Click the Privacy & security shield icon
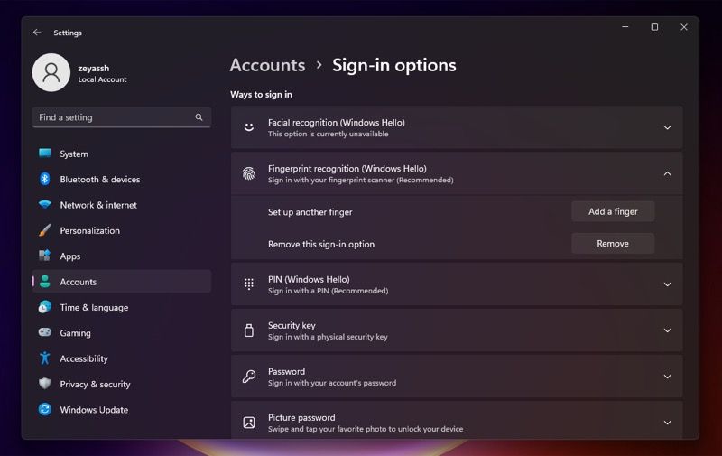The width and height of the screenshot is (722, 456). 45,384
